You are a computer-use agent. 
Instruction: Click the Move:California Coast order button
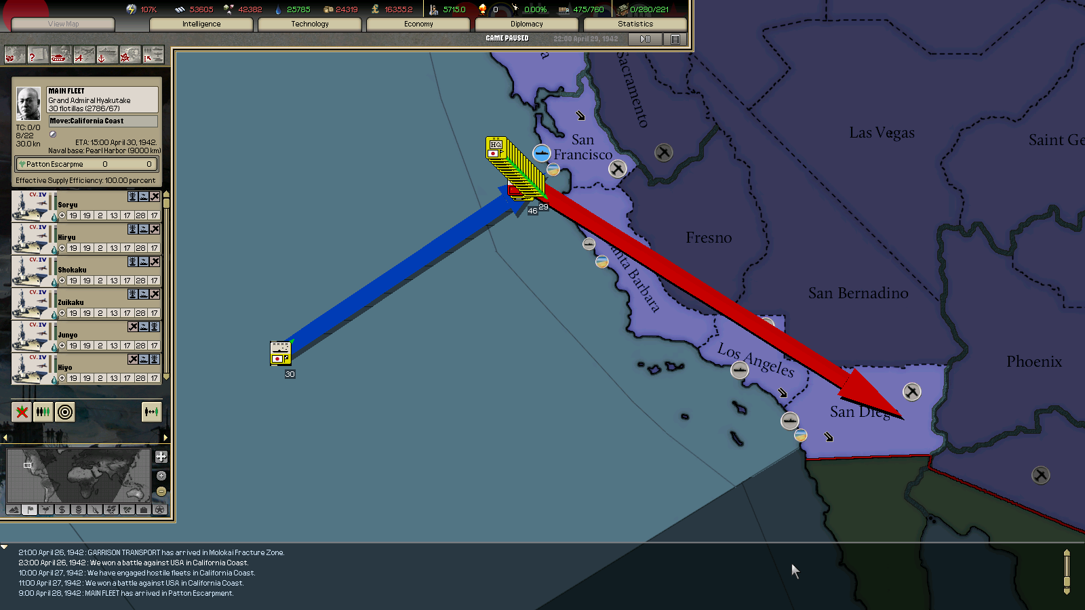(x=102, y=121)
